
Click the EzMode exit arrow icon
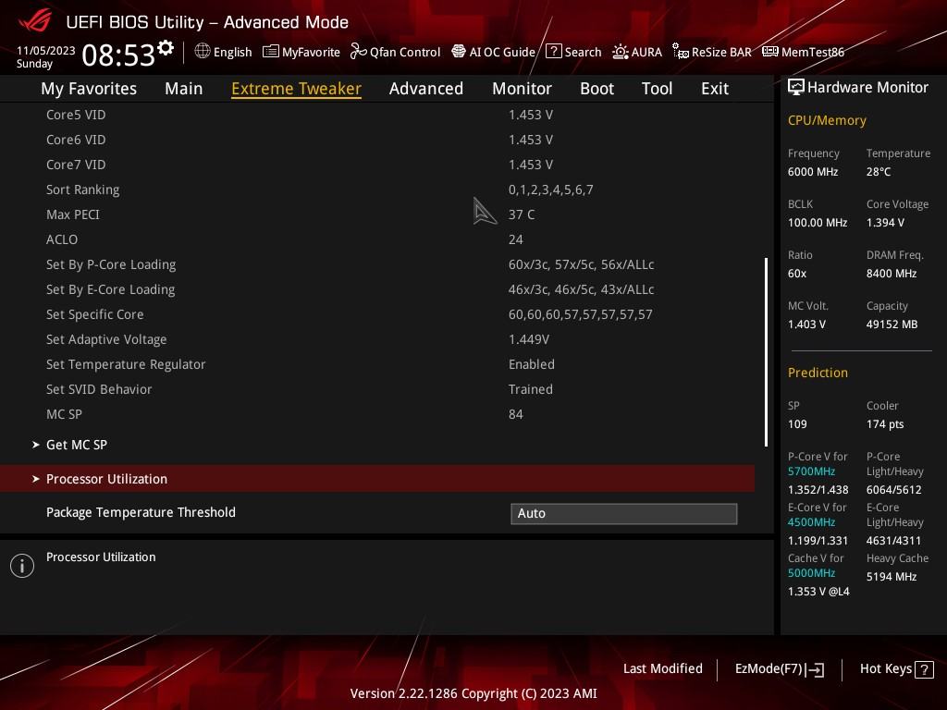[815, 669]
